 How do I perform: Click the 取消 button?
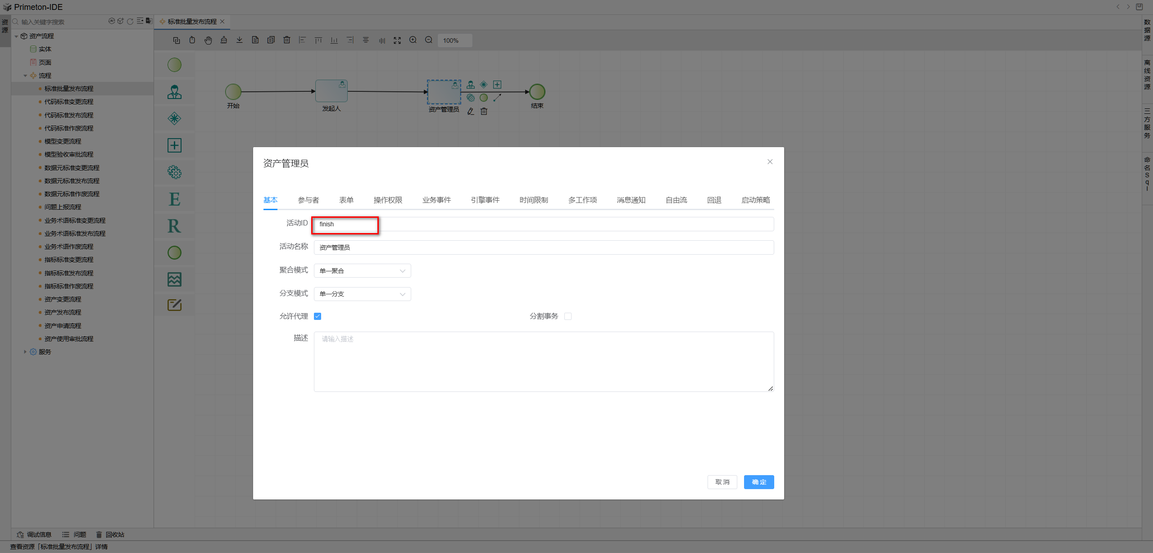tap(722, 482)
